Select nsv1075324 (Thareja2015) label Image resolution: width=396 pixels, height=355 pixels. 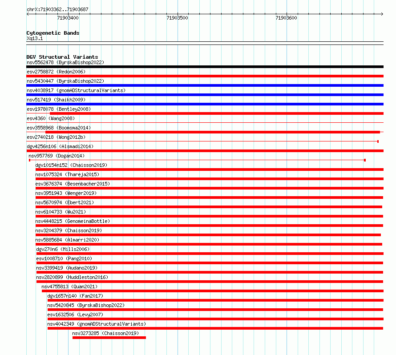click(67, 174)
